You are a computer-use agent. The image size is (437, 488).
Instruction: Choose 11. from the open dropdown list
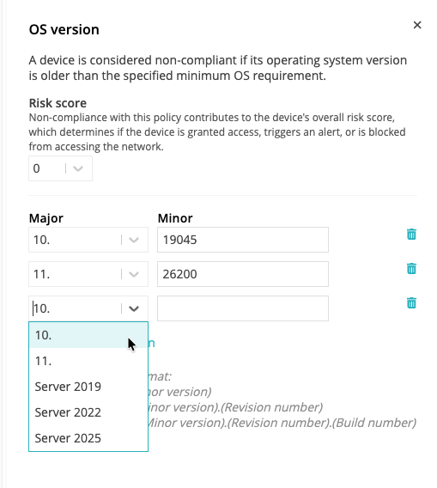pyautogui.click(x=88, y=361)
